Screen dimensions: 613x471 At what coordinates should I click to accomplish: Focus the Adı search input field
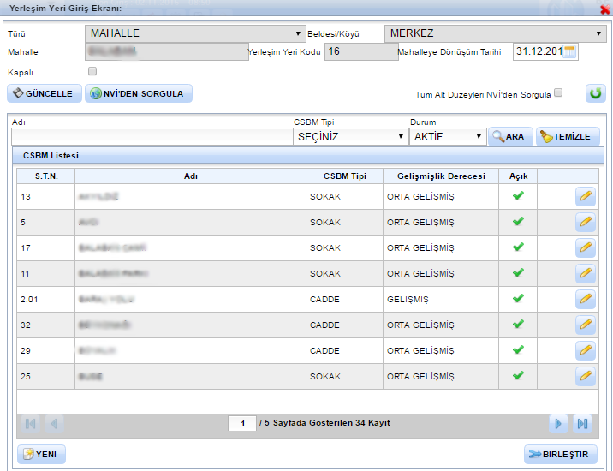pyautogui.click(x=152, y=136)
